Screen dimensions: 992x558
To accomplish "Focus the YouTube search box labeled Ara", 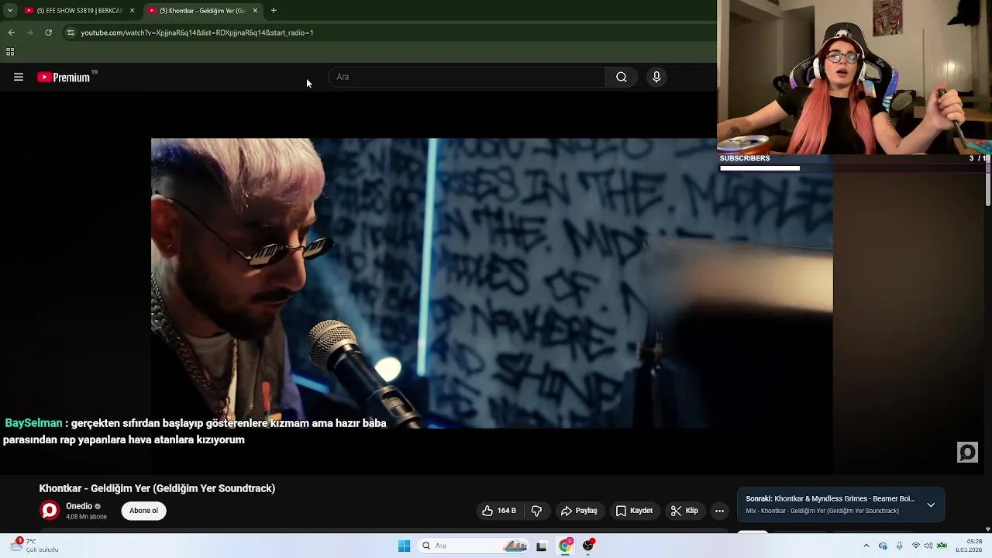I will coord(467,77).
